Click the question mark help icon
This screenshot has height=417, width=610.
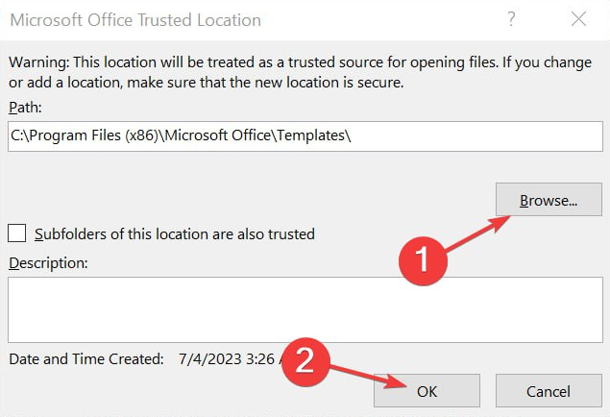tap(512, 19)
